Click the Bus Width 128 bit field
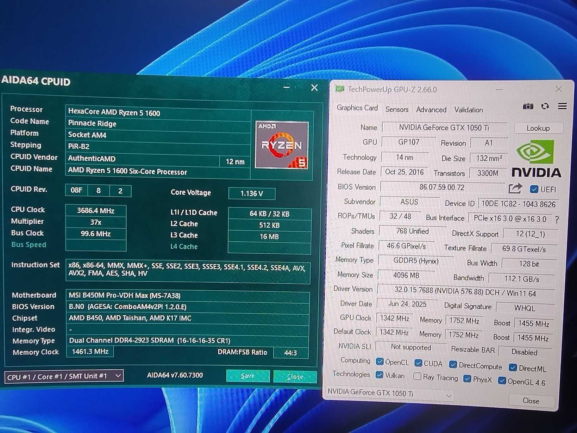 [529, 264]
